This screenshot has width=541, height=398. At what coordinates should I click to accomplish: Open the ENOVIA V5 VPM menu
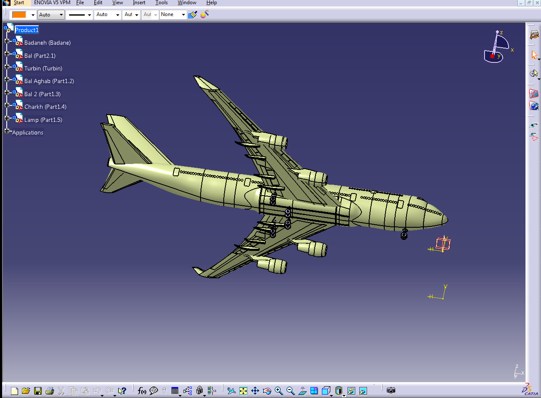(x=52, y=3)
